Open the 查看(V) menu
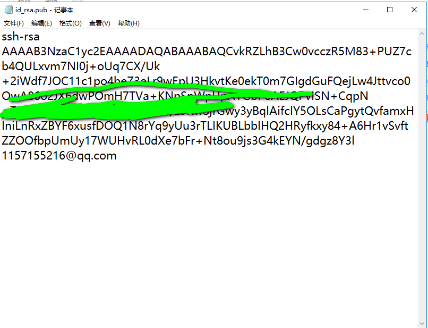Viewport: 428px width, 328px height. [x=100, y=23]
